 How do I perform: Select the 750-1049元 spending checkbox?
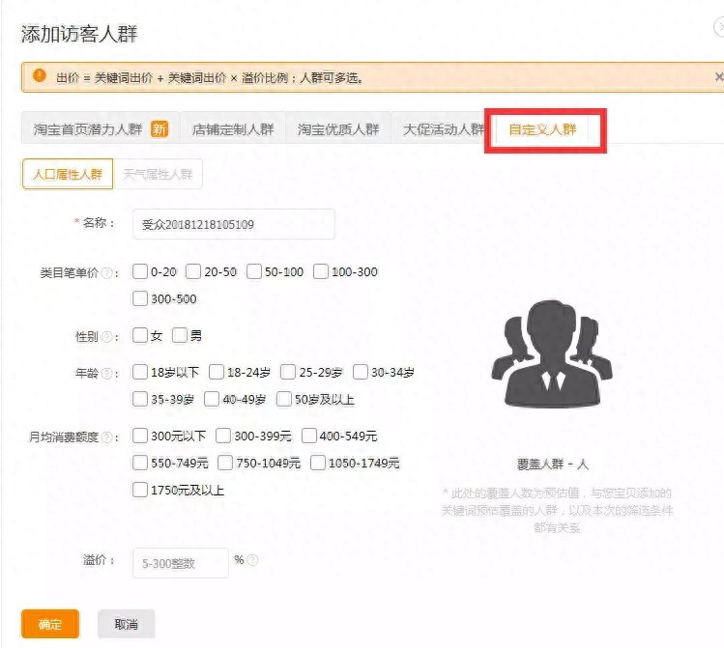[225, 463]
